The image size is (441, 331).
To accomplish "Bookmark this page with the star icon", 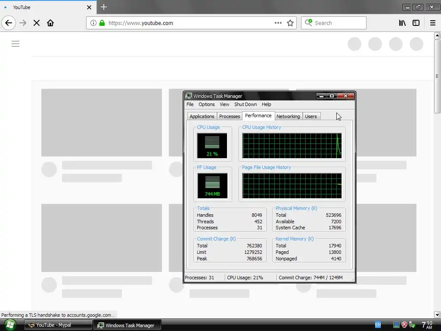I will (x=290, y=23).
